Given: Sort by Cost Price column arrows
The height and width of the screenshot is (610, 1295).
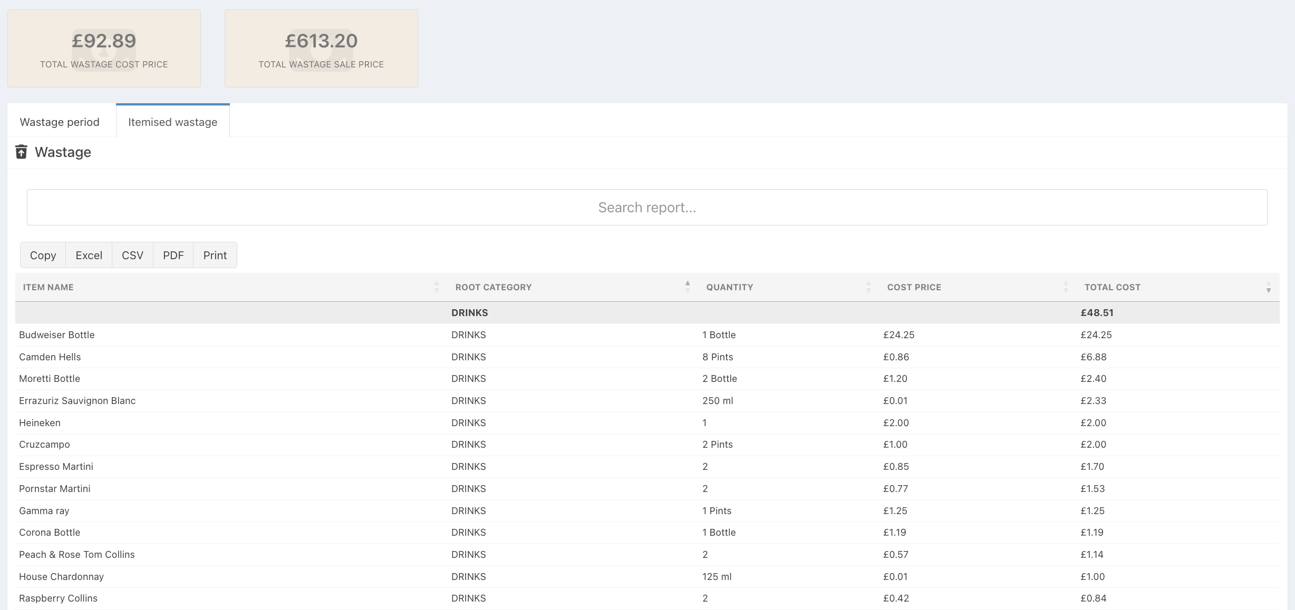Looking at the screenshot, I should coord(1065,287).
